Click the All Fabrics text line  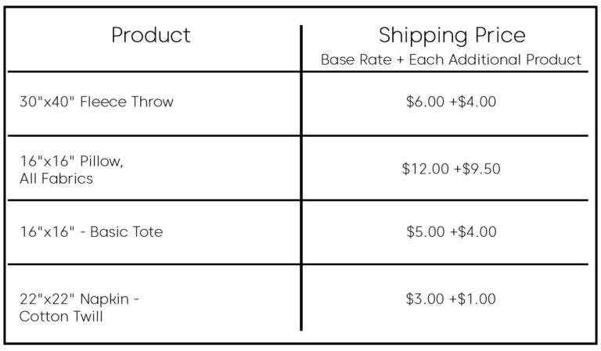[x=56, y=178]
